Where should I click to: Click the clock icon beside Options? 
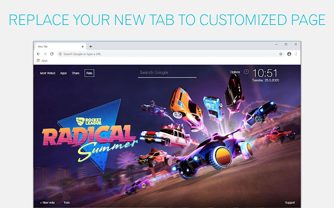(246, 72)
